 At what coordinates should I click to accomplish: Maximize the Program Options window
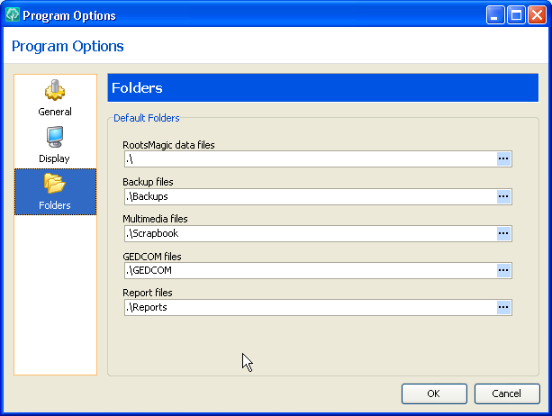516,15
